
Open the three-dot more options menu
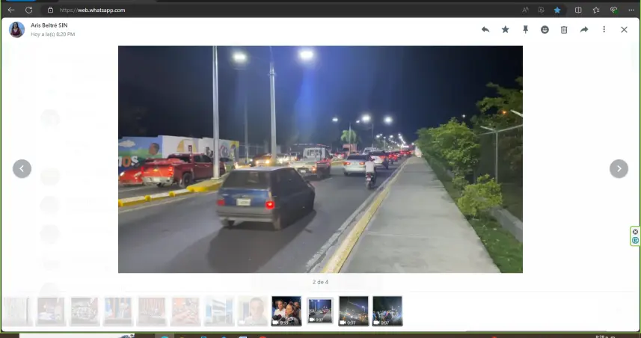(604, 30)
